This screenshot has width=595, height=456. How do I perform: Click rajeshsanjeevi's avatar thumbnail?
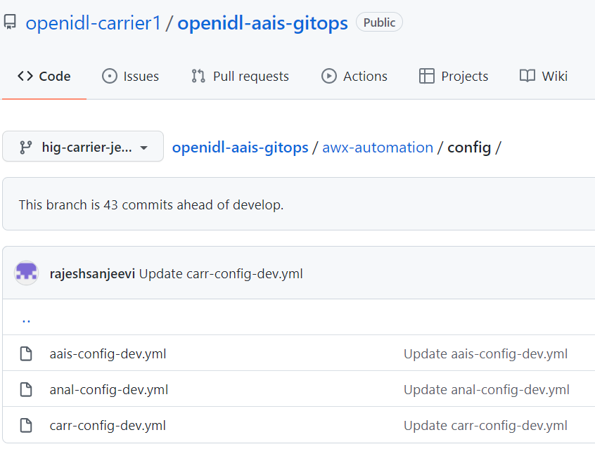(x=26, y=273)
